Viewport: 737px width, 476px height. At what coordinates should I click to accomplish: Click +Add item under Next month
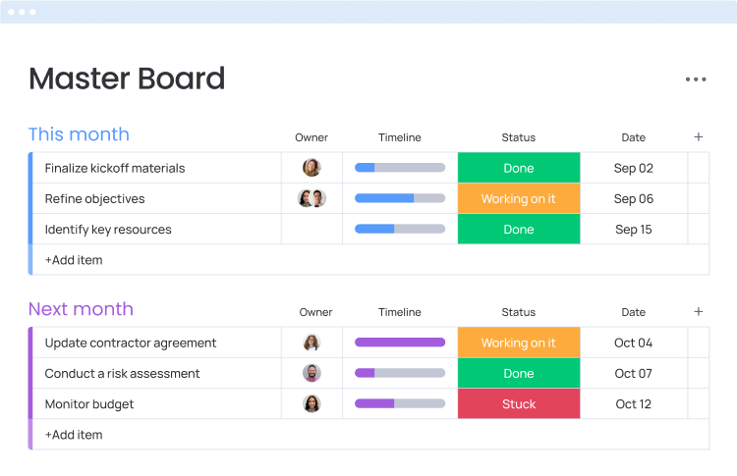click(x=74, y=435)
